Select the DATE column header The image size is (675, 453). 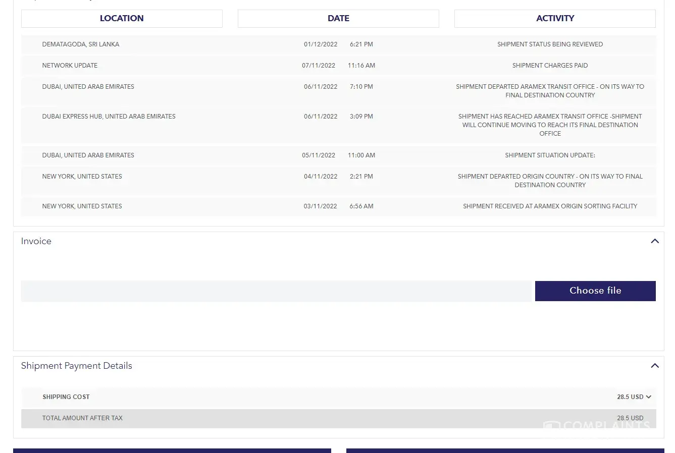pos(338,19)
